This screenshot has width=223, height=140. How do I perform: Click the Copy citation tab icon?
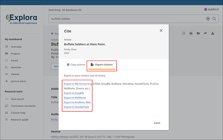[x=68, y=65]
